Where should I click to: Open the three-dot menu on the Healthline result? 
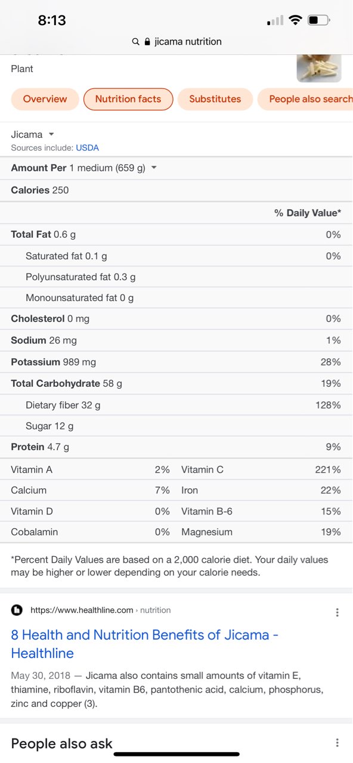click(x=337, y=612)
